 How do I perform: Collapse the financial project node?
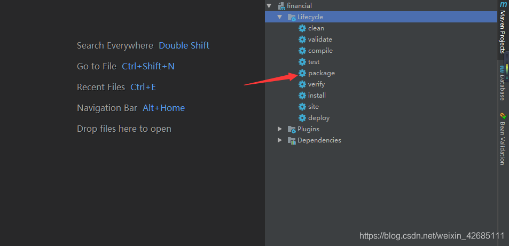tap(269, 6)
